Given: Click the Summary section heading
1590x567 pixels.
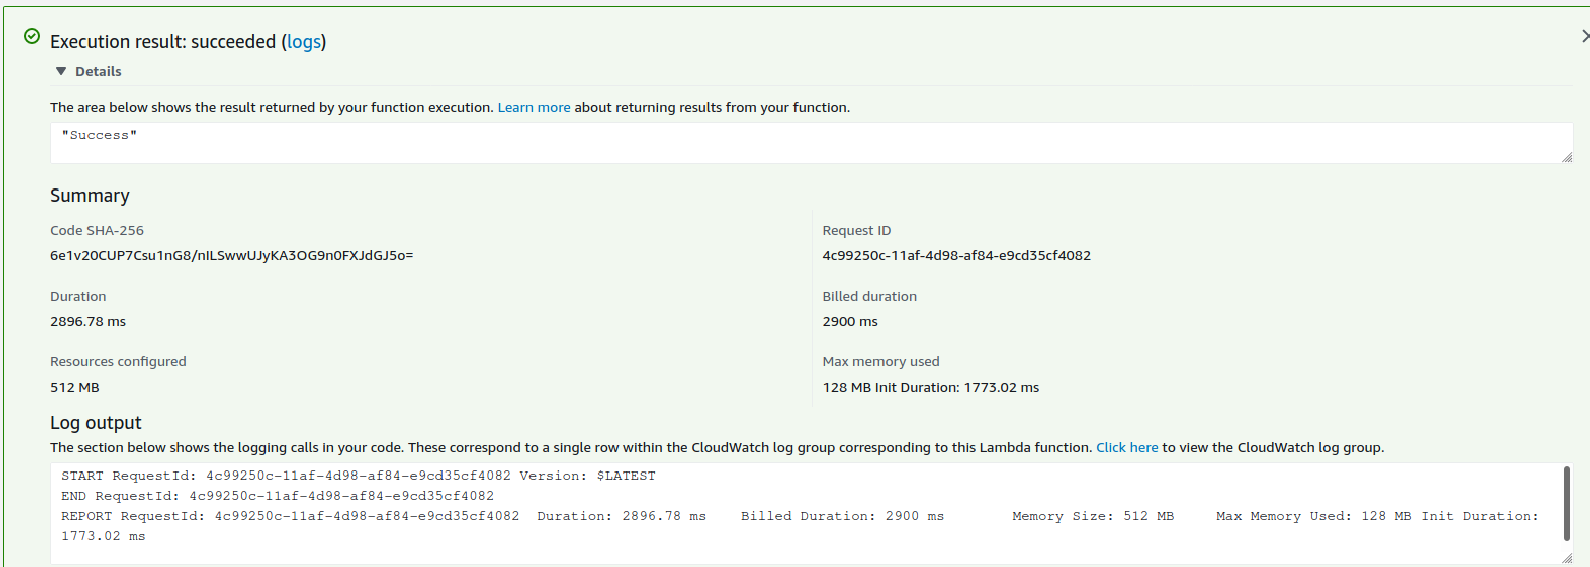Looking at the screenshot, I should click(x=90, y=195).
